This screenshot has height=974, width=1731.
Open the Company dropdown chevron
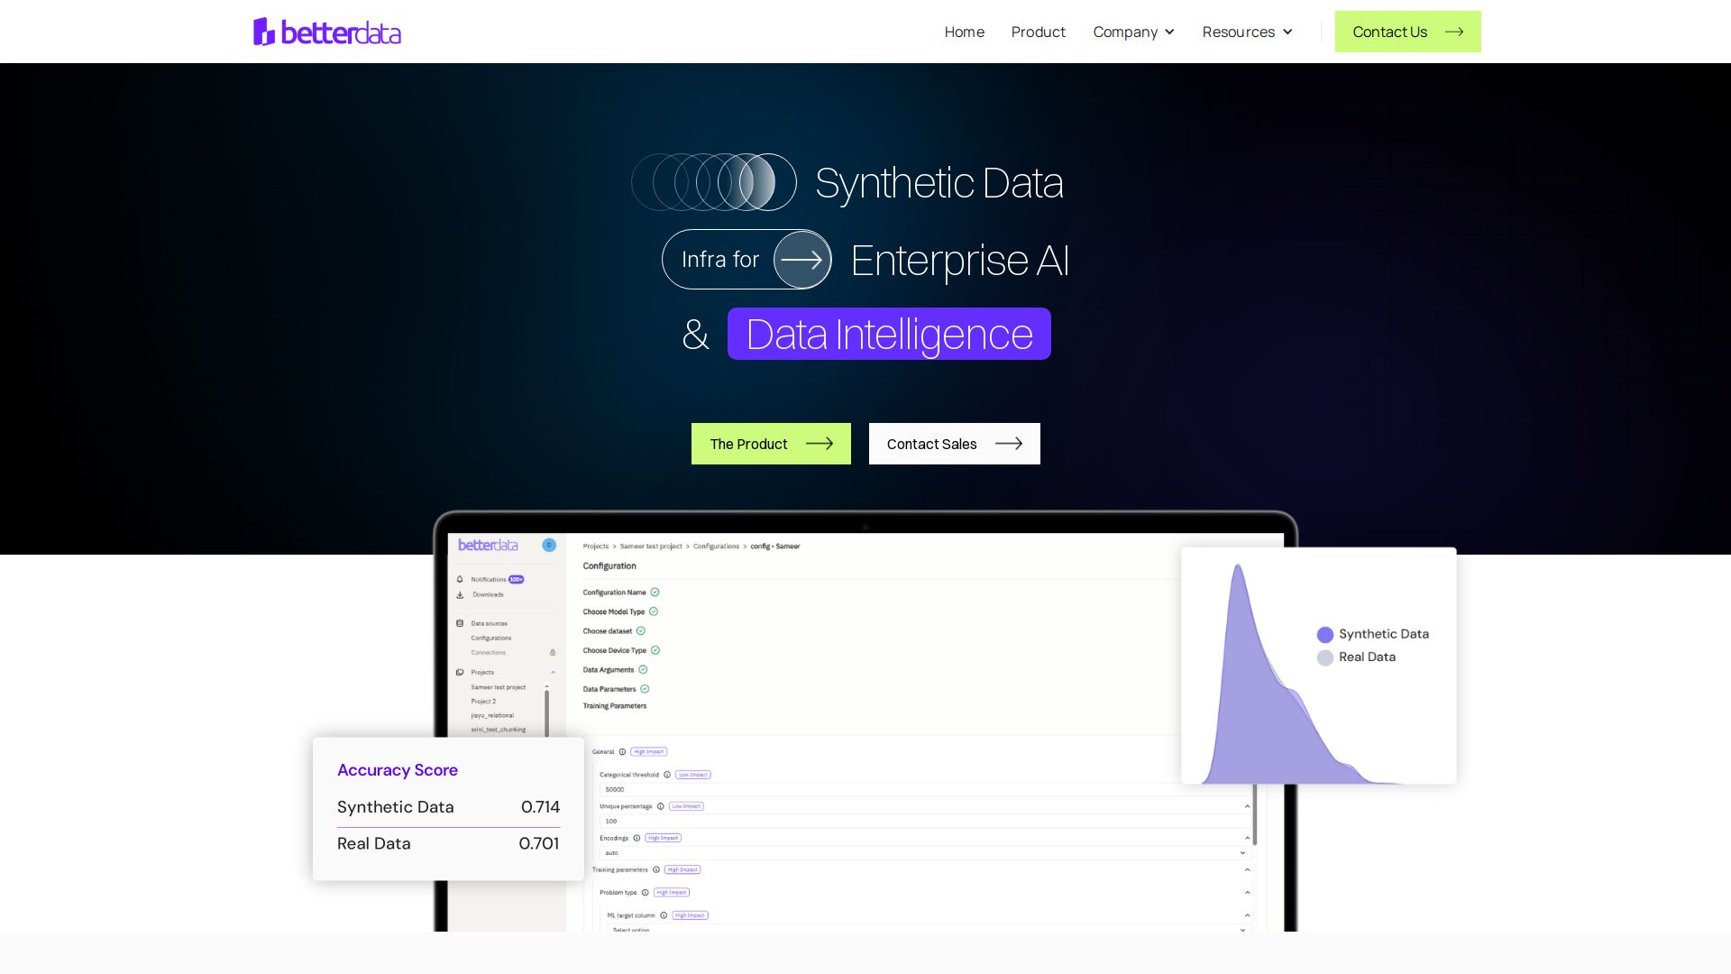[1169, 32]
